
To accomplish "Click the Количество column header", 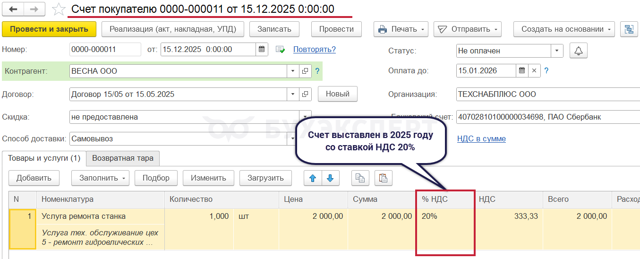I will 222,199.
